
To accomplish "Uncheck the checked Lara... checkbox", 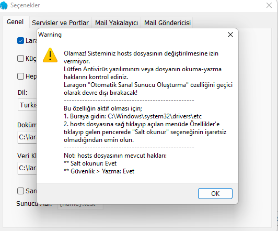I will coord(20,41).
